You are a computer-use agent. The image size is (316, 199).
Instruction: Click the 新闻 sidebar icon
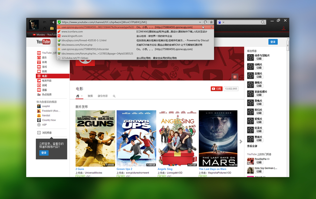(x=39, y=85)
